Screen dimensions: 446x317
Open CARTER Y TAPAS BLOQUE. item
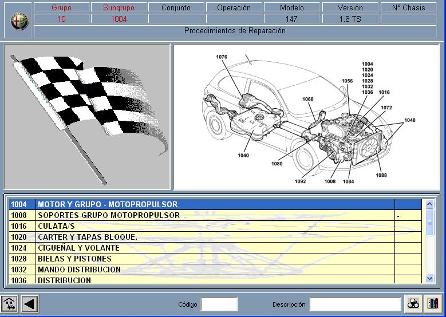pyautogui.click(x=215, y=237)
